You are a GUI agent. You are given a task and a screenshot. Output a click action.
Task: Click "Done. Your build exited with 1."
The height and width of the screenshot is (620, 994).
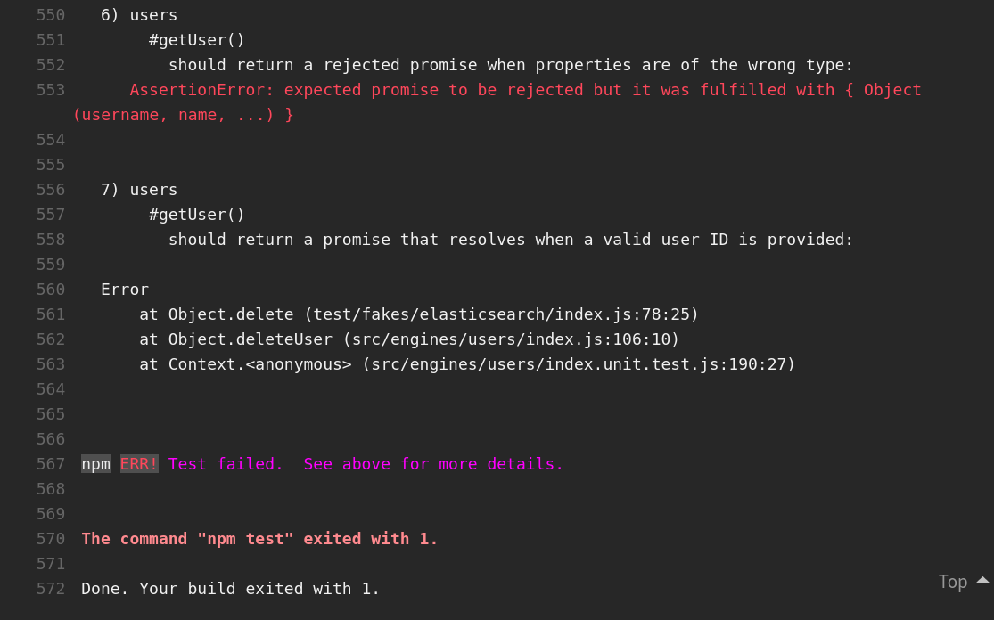tap(231, 589)
